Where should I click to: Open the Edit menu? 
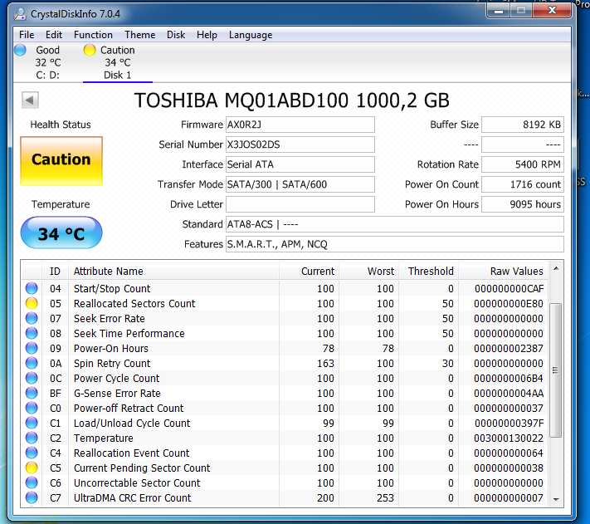pos(54,35)
